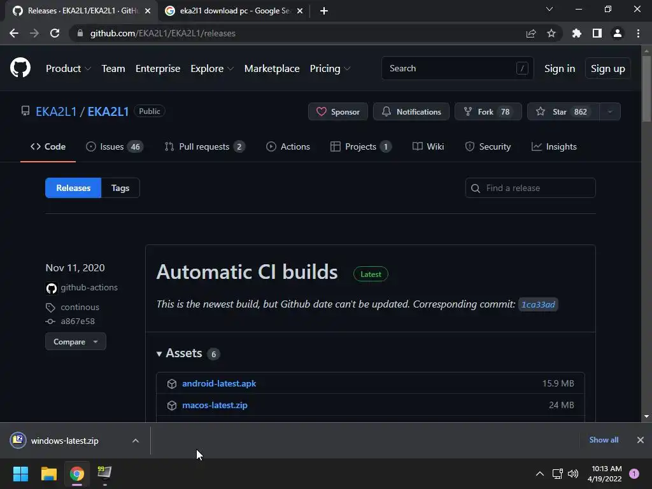Click the magnifier in Find a release box

point(475,188)
